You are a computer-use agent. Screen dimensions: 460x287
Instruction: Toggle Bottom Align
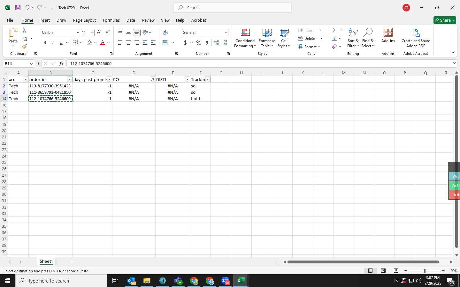137,32
